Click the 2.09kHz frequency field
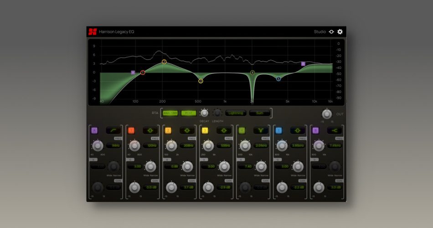The height and width of the screenshot is (228, 433). 261,145
